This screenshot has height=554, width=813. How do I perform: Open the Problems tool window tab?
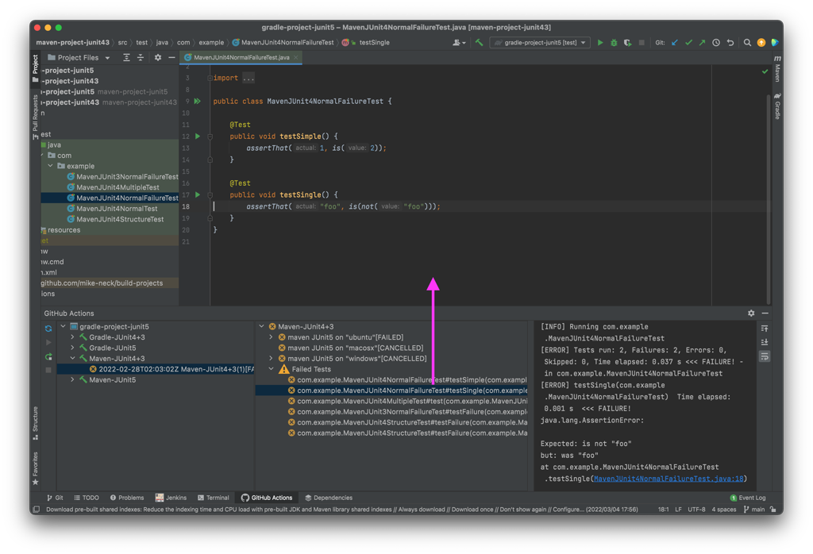tap(127, 498)
